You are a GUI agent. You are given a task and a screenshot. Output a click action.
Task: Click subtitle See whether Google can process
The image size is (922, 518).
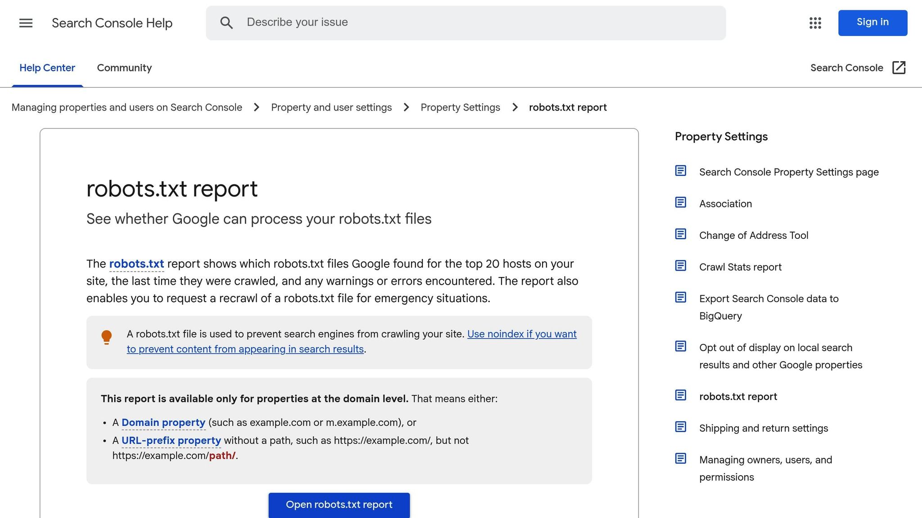tap(259, 219)
